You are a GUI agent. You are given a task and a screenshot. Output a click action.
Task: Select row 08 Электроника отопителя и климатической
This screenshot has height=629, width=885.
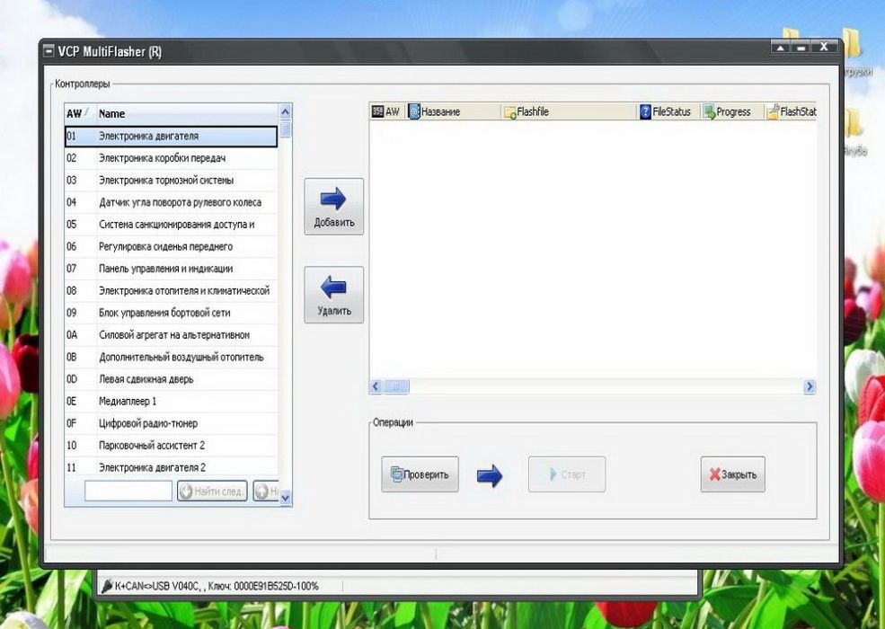171,291
